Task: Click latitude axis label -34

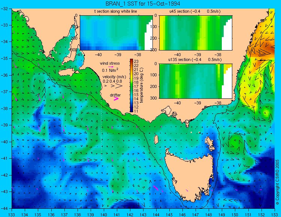Action: [x=4, y=42]
